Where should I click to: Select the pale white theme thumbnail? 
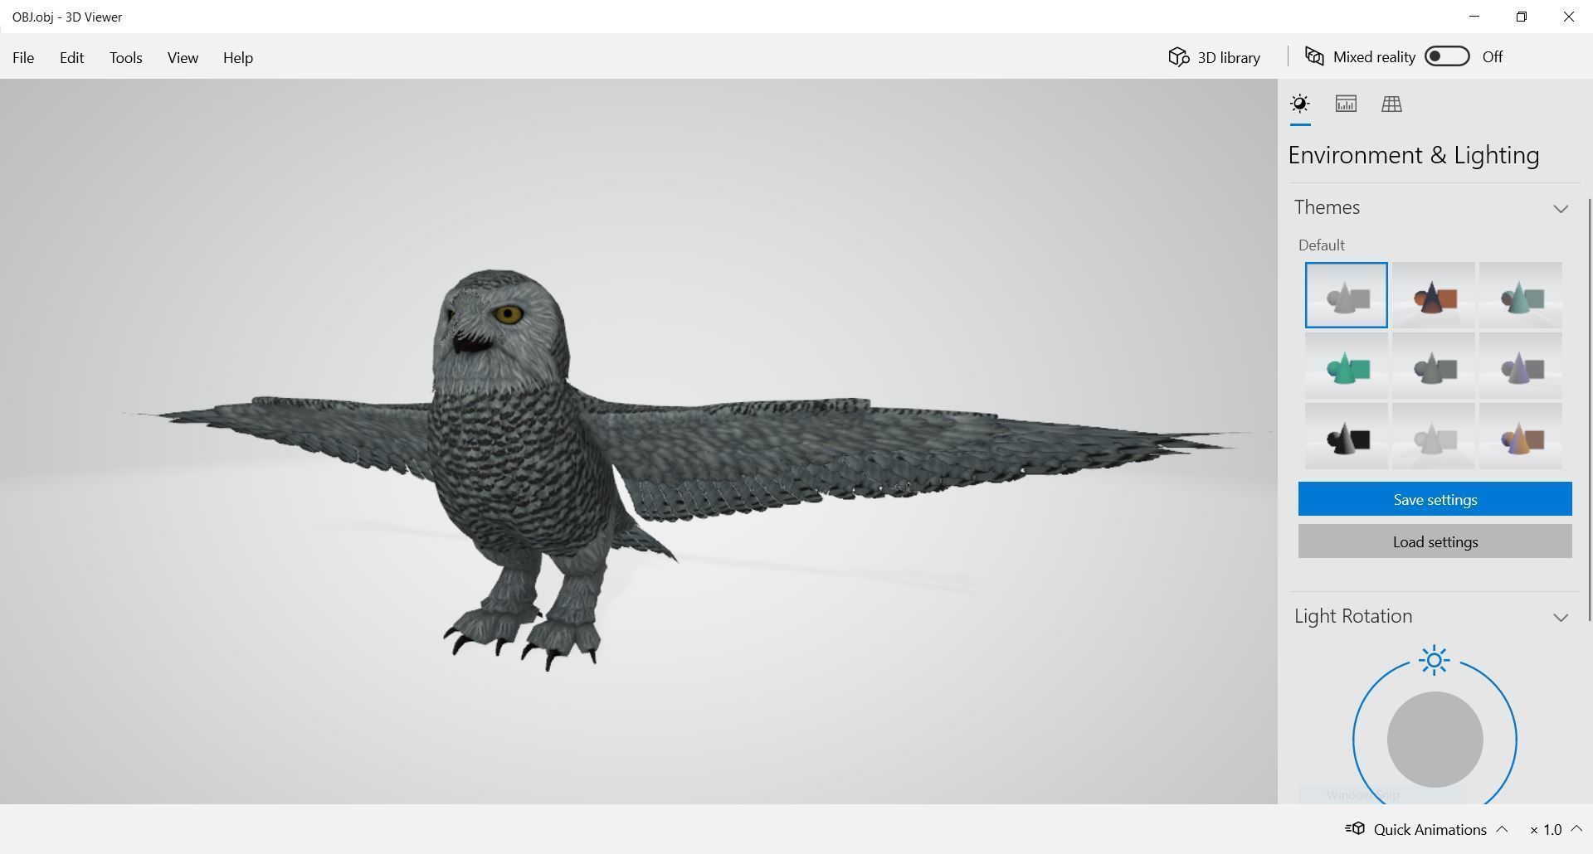click(x=1433, y=436)
